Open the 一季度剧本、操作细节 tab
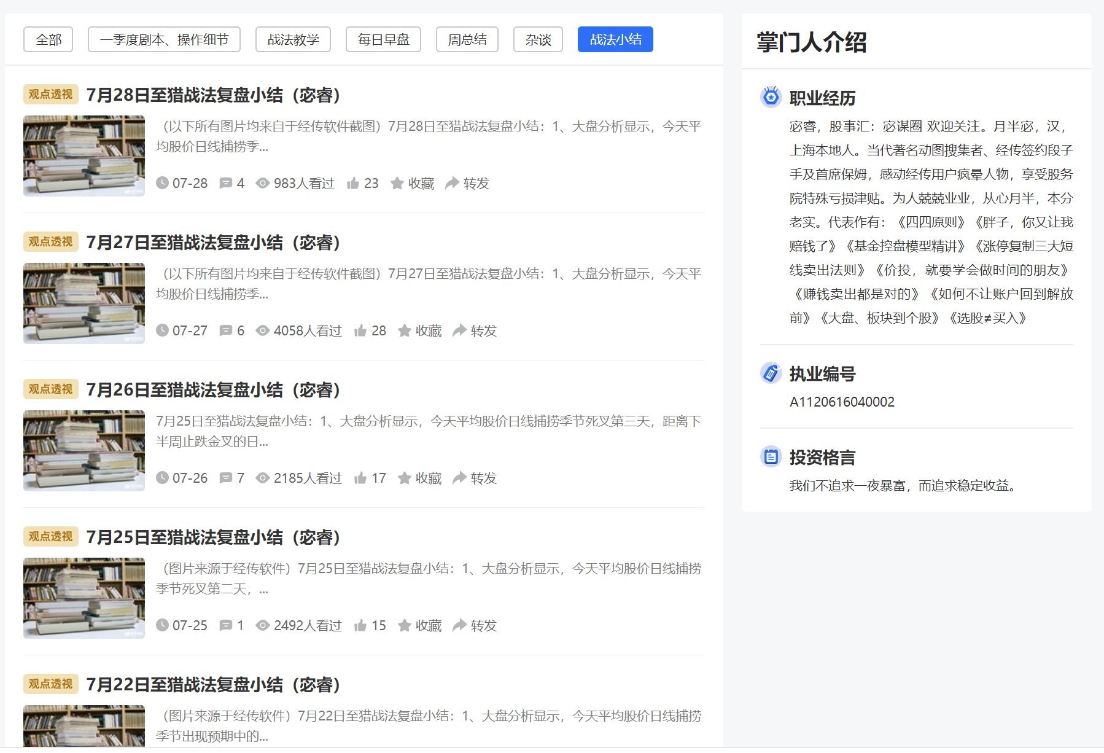This screenshot has width=1104, height=753. tap(164, 39)
